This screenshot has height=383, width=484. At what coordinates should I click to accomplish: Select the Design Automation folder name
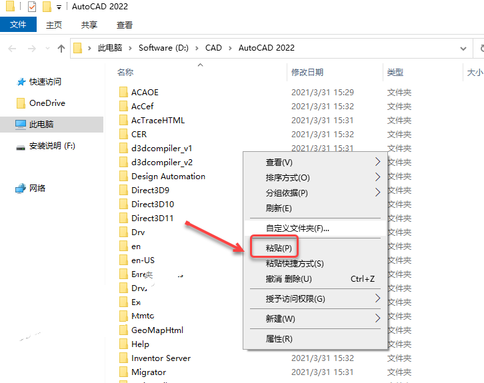pos(168,177)
